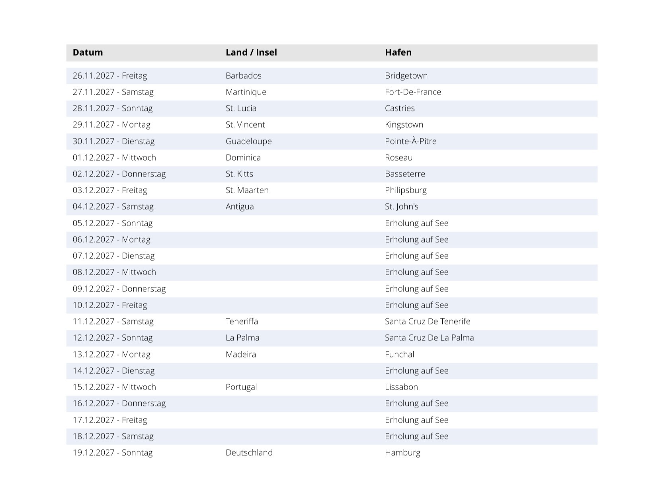This screenshot has width=664, height=495.
Task: Click the Lissabon port entry
Action: tap(401, 387)
